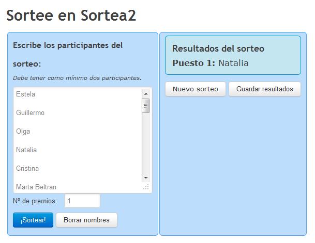The height and width of the screenshot is (243, 315).
Task: Click the participants list down arrow
Action: 146,177
